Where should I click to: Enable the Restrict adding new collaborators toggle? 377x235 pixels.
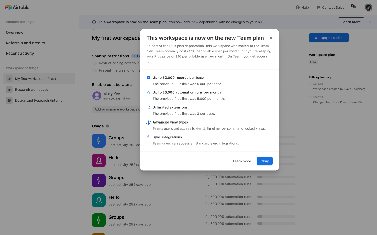click(94, 63)
